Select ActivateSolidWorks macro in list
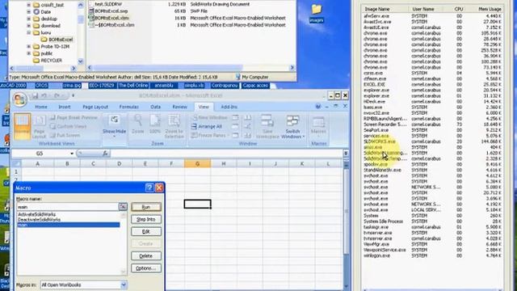Image resolution: width=517 pixels, height=291 pixels. coord(36,214)
